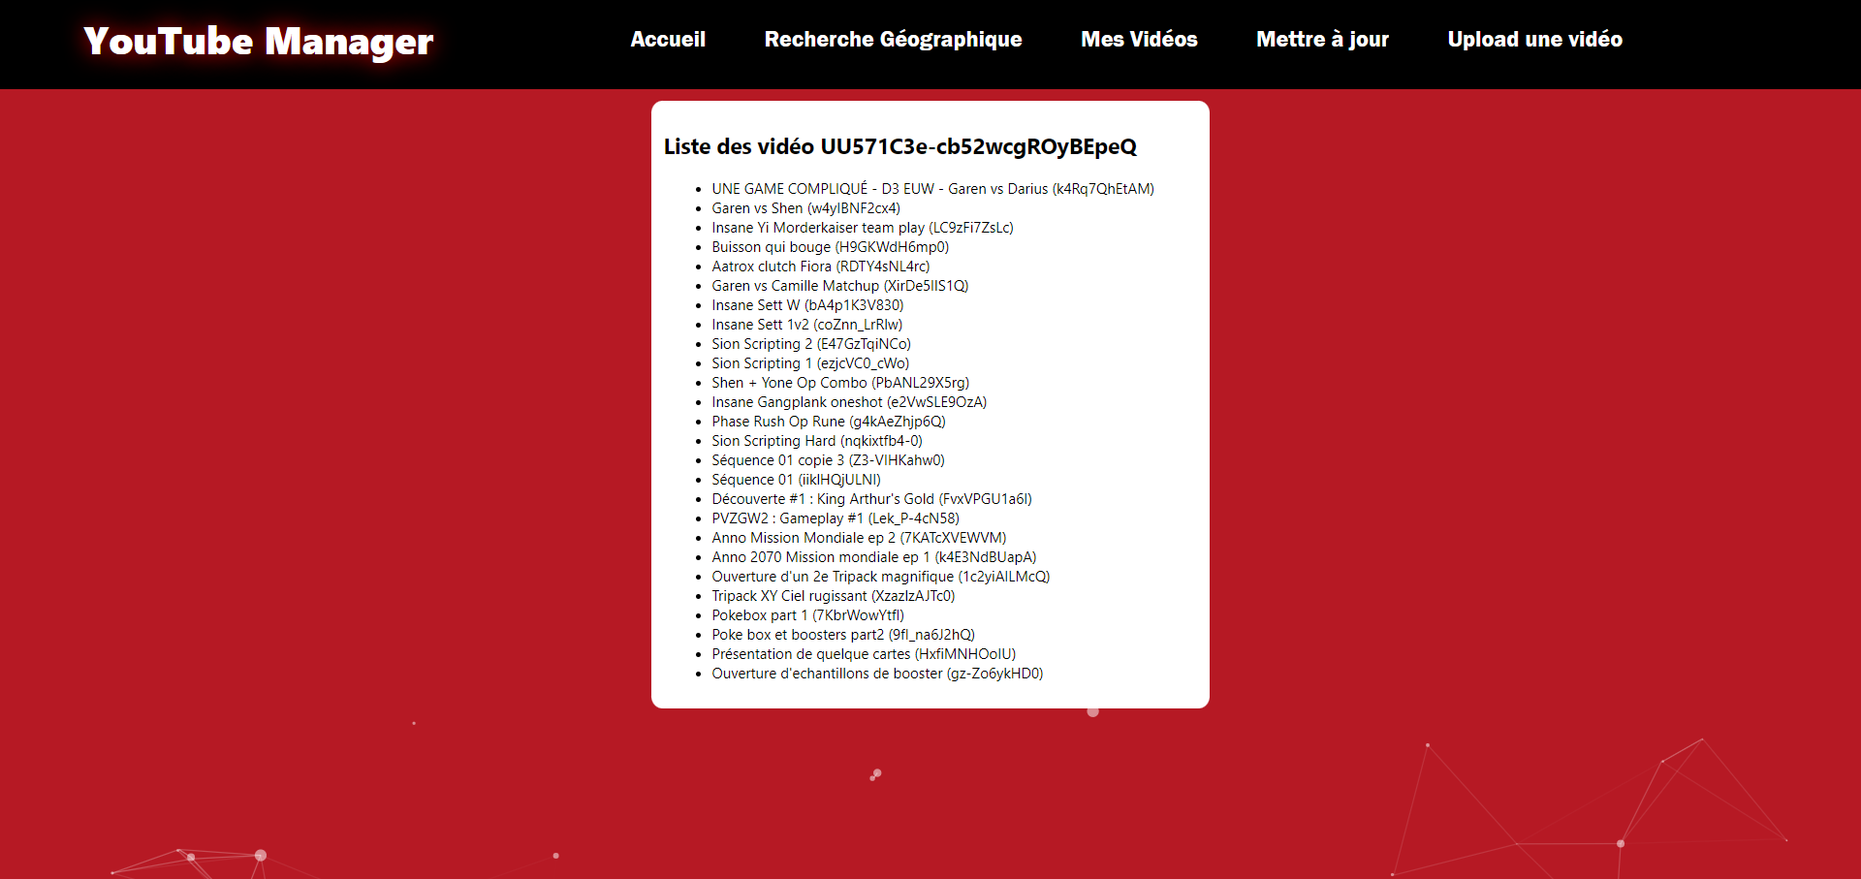Click the Garen vs Shen list row
1861x879 pixels.
(x=805, y=208)
